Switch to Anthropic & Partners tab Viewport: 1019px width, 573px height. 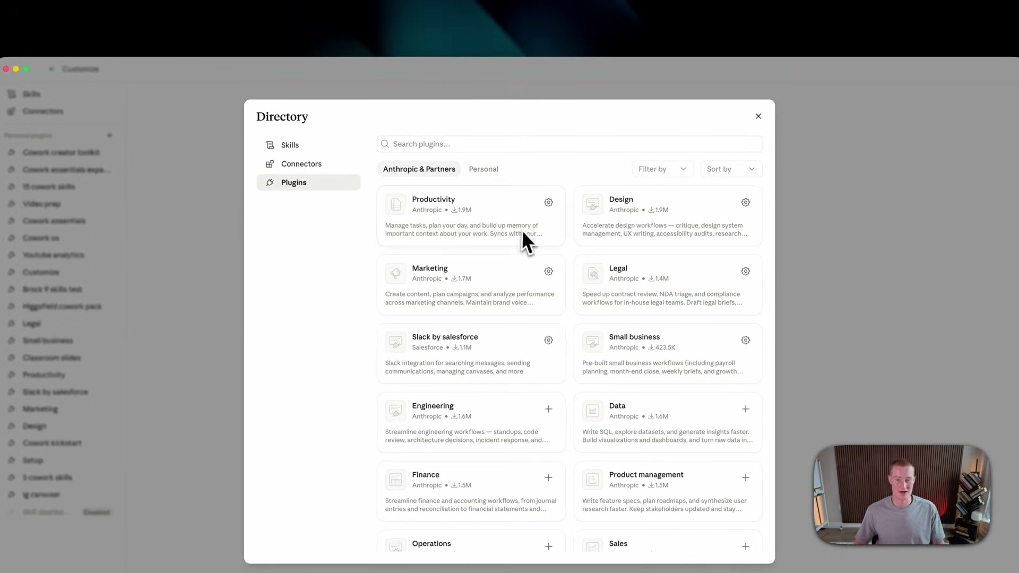click(x=419, y=169)
